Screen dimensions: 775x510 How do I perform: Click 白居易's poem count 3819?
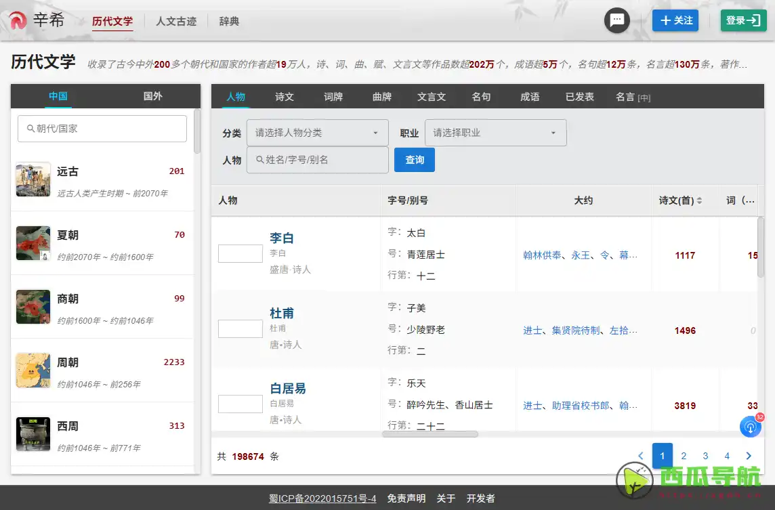[685, 406]
